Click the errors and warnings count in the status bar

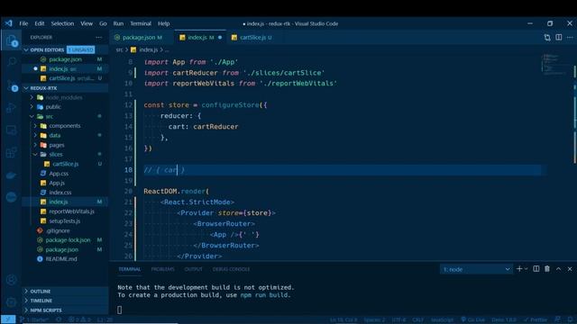click(79, 319)
